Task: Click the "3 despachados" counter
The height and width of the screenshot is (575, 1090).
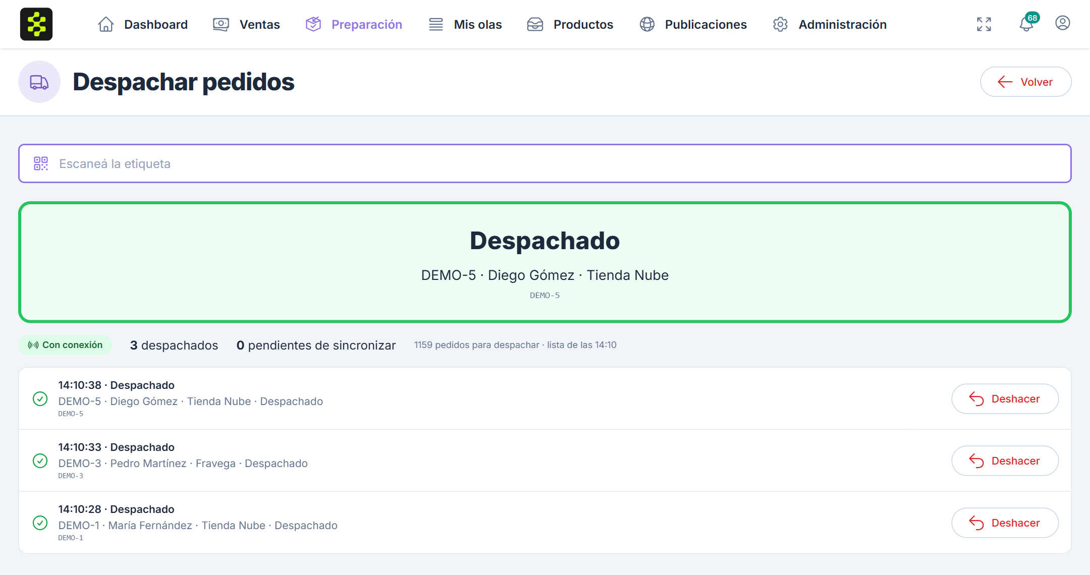Action: tap(174, 346)
